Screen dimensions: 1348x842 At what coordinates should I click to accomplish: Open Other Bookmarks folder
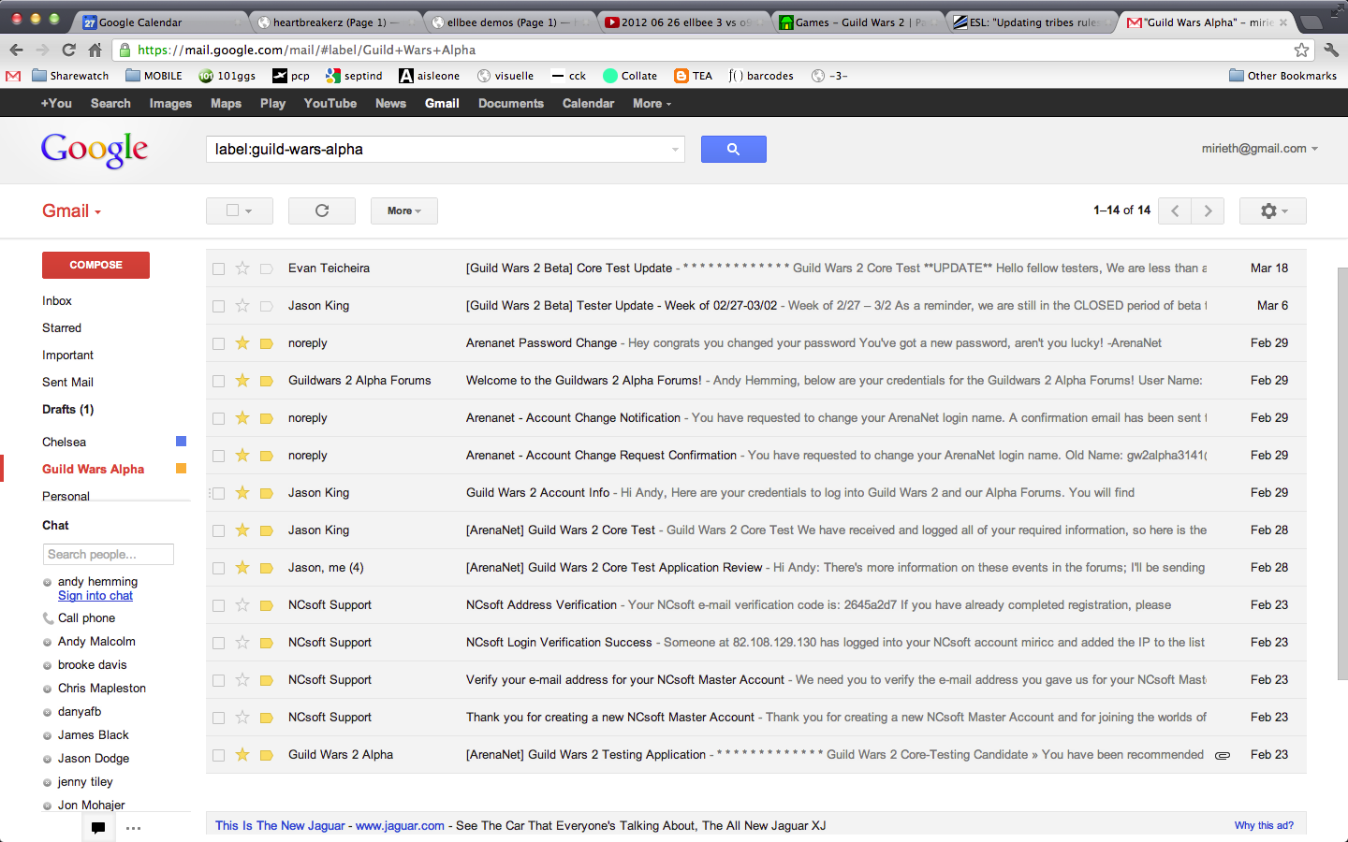pos(1282,76)
